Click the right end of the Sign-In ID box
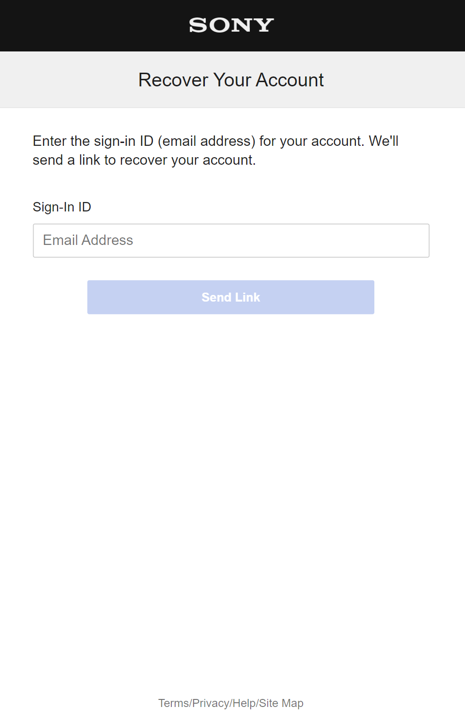This screenshot has height=715, width=465. pos(415,241)
